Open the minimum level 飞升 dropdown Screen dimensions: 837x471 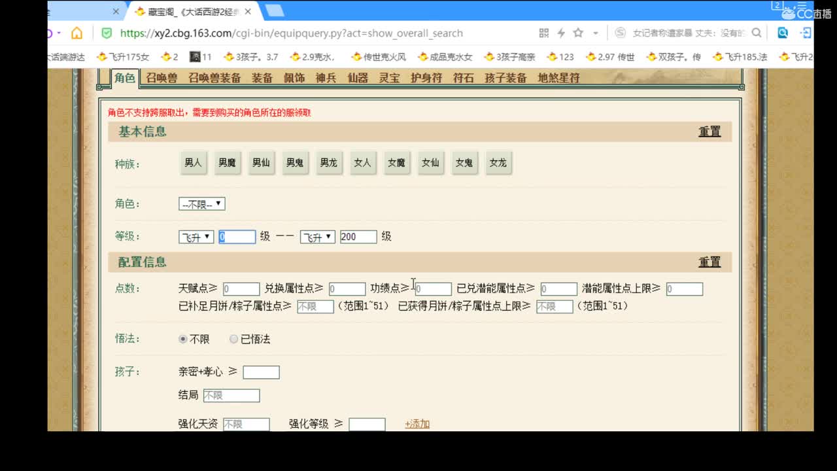196,237
